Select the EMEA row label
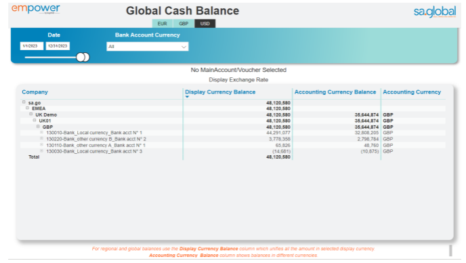 [39, 108]
